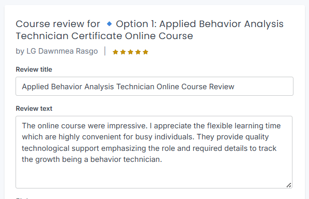The image size is (309, 199).
Task: Click the fourth rating star
Action: pos(138,52)
